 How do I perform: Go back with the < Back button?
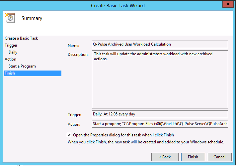click(165, 157)
